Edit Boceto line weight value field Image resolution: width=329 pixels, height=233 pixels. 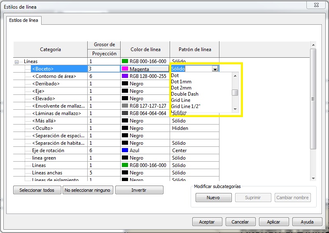pos(103,69)
